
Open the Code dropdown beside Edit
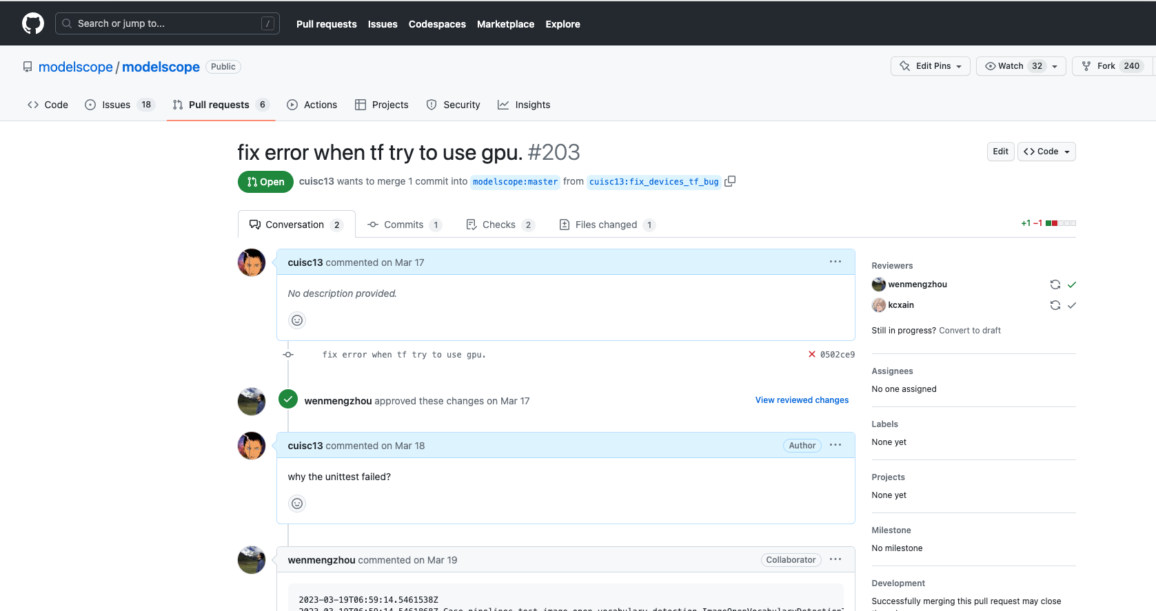(x=1046, y=152)
